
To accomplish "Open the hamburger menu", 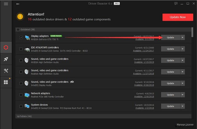I will point(6,4).
